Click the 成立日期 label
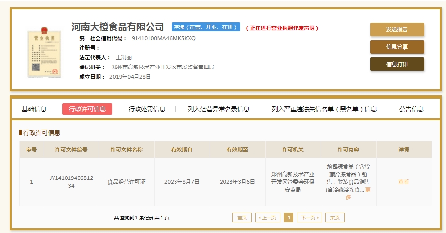 (92, 77)
